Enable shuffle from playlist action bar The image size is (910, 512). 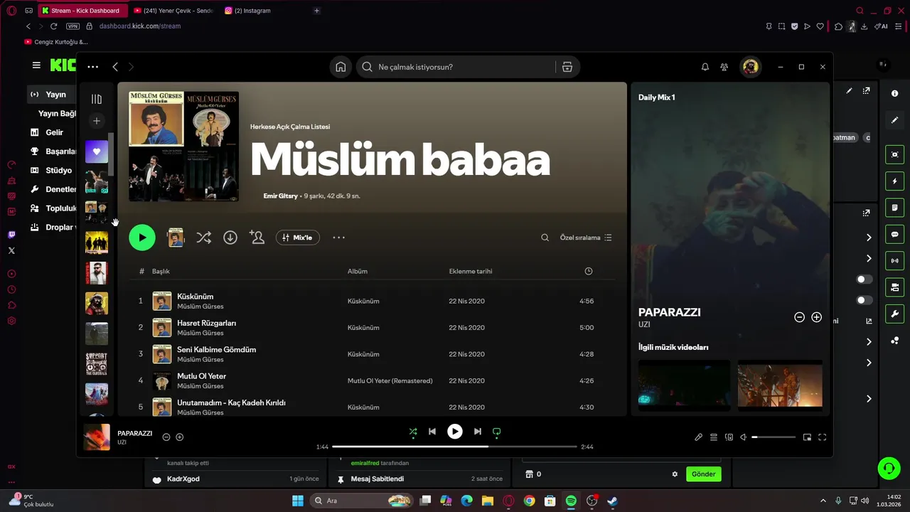[203, 238]
